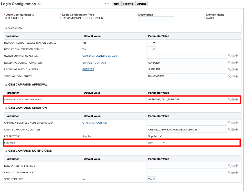Click the Description input field
This screenshot has height=192, width=245.
[x=156, y=19]
